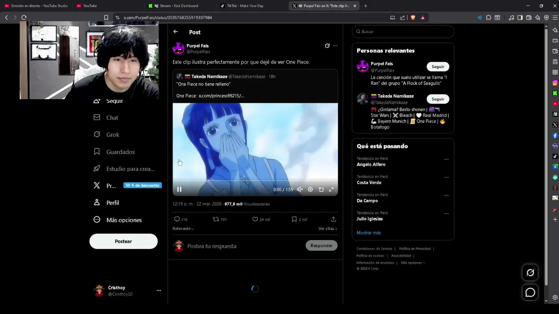
Task: Open browser extensions puzzle icon
Action: tap(489, 17)
